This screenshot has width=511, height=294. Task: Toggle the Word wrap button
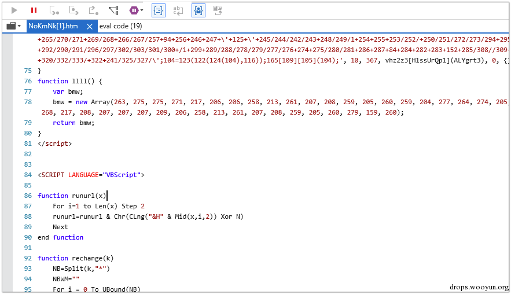click(178, 10)
